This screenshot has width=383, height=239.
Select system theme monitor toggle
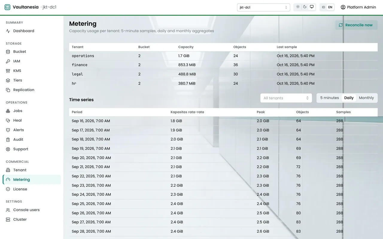pyautogui.click(x=312, y=7)
